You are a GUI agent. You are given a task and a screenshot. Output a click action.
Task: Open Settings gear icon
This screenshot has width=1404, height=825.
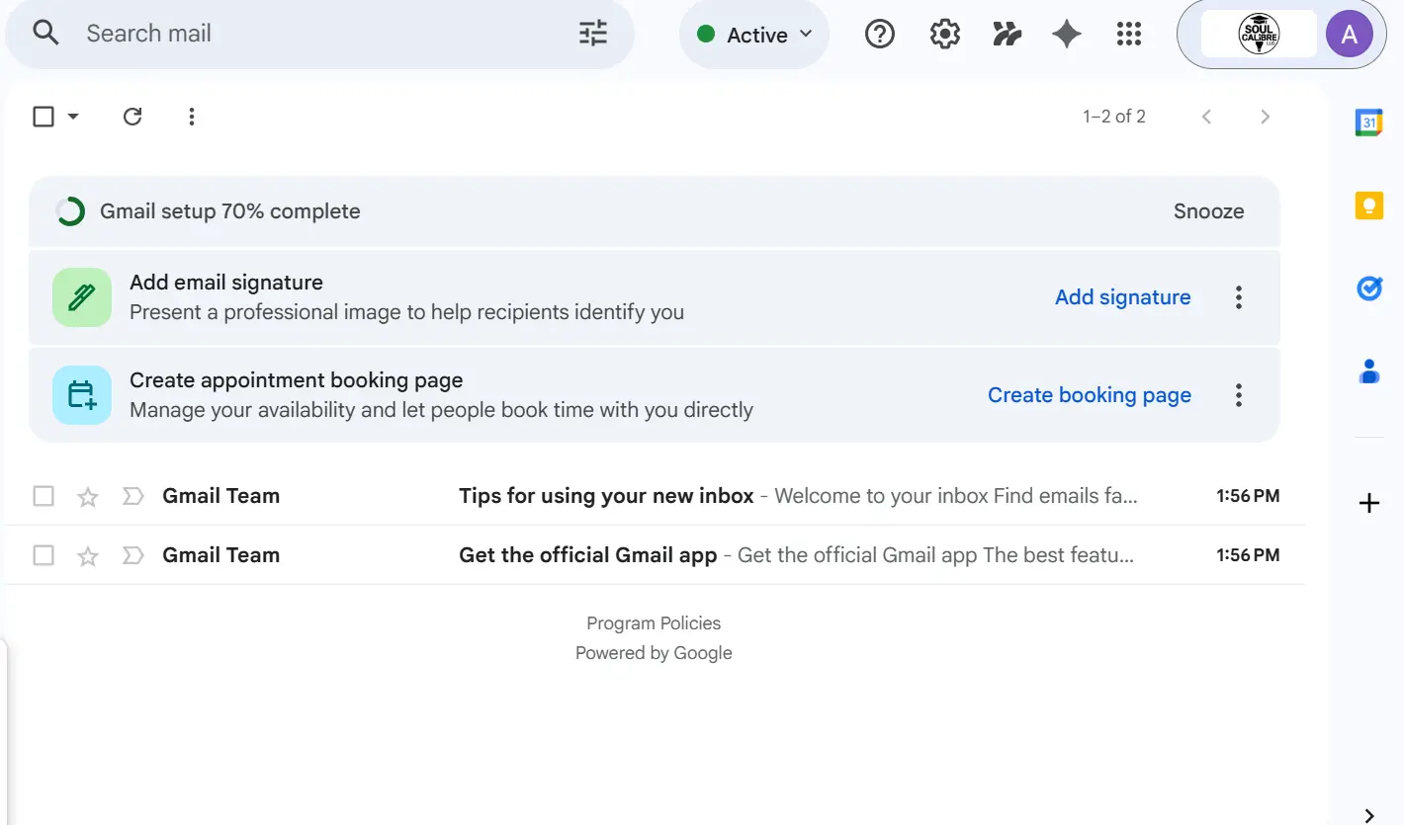944,35
